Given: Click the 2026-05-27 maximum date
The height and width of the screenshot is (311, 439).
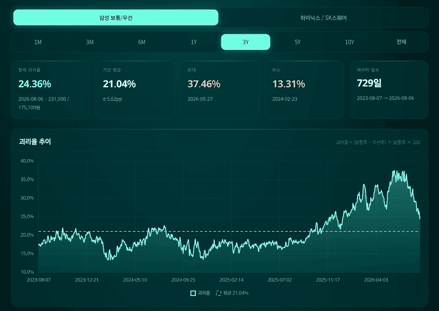Looking at the screenshot, I should point(200,99).
